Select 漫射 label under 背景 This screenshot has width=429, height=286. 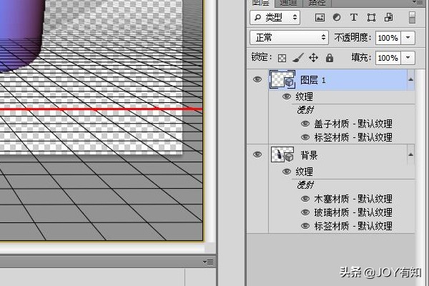pyautogui.click(x=305, y=185)
